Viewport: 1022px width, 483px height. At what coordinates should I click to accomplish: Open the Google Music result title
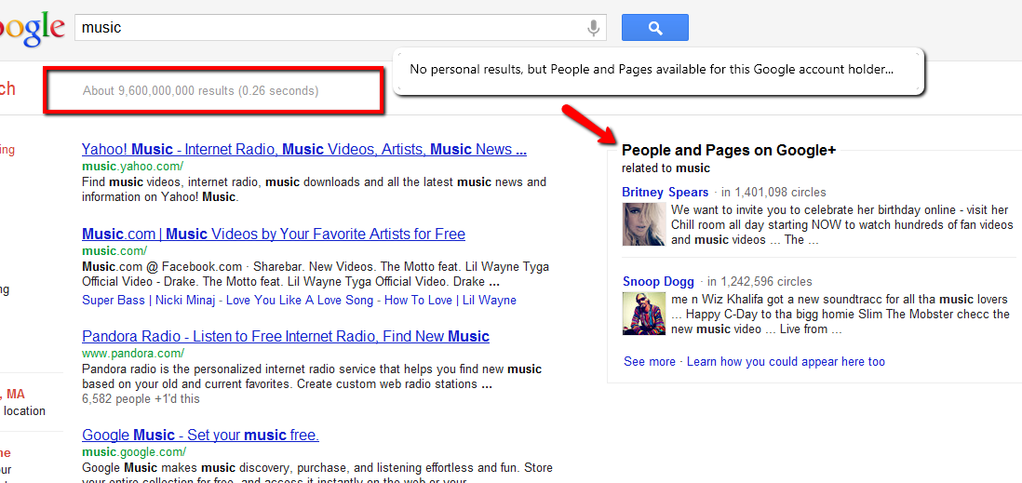coord(200,435)
